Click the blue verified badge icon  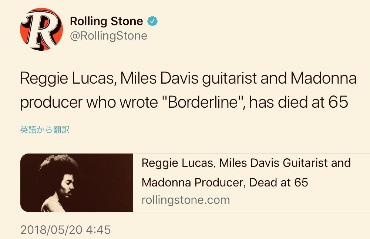(x=152, y=21)
